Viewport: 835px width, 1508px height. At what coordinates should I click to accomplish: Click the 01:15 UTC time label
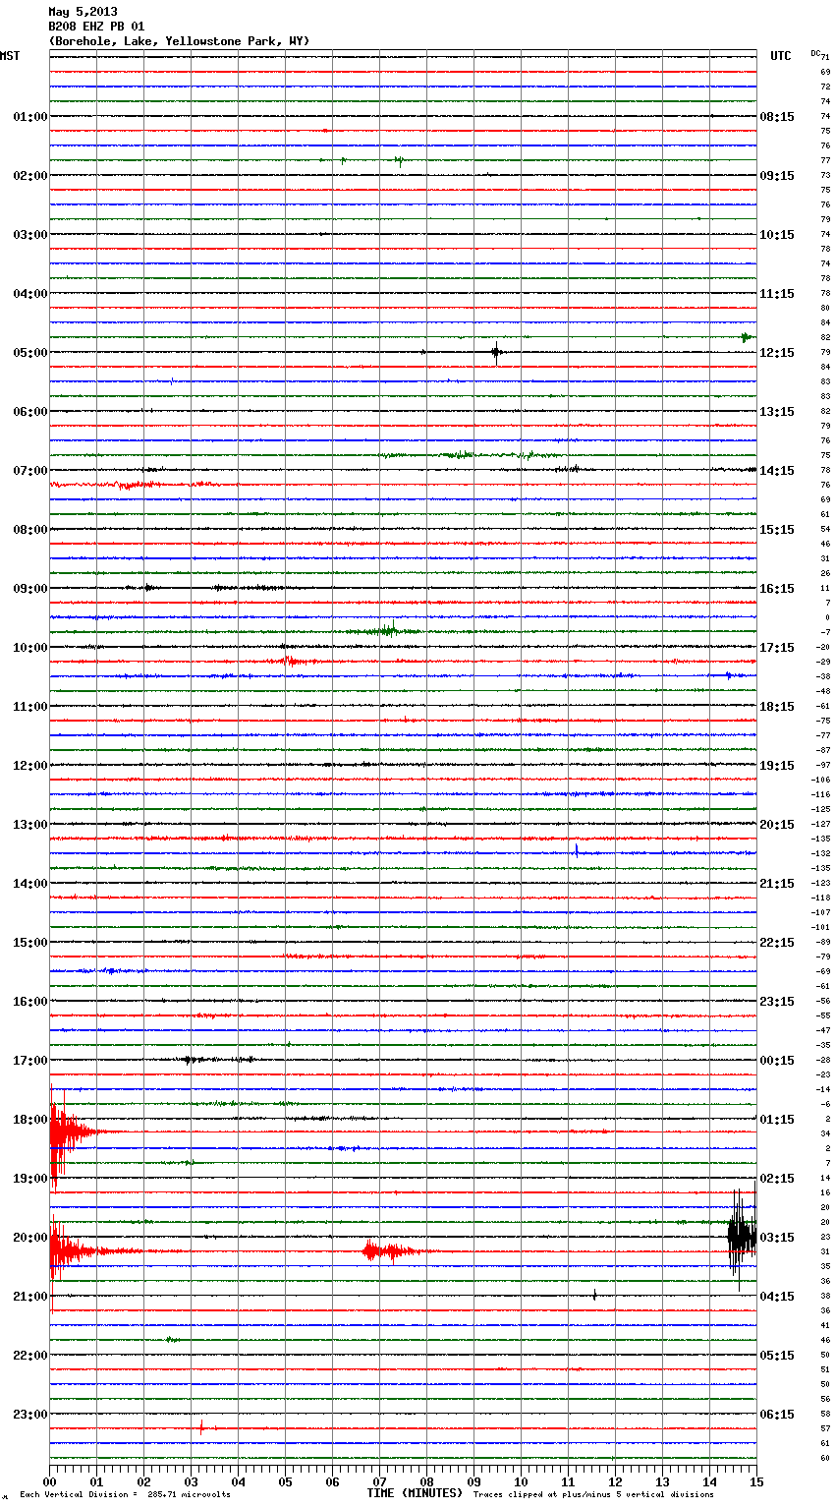[x=777, y=1120]
